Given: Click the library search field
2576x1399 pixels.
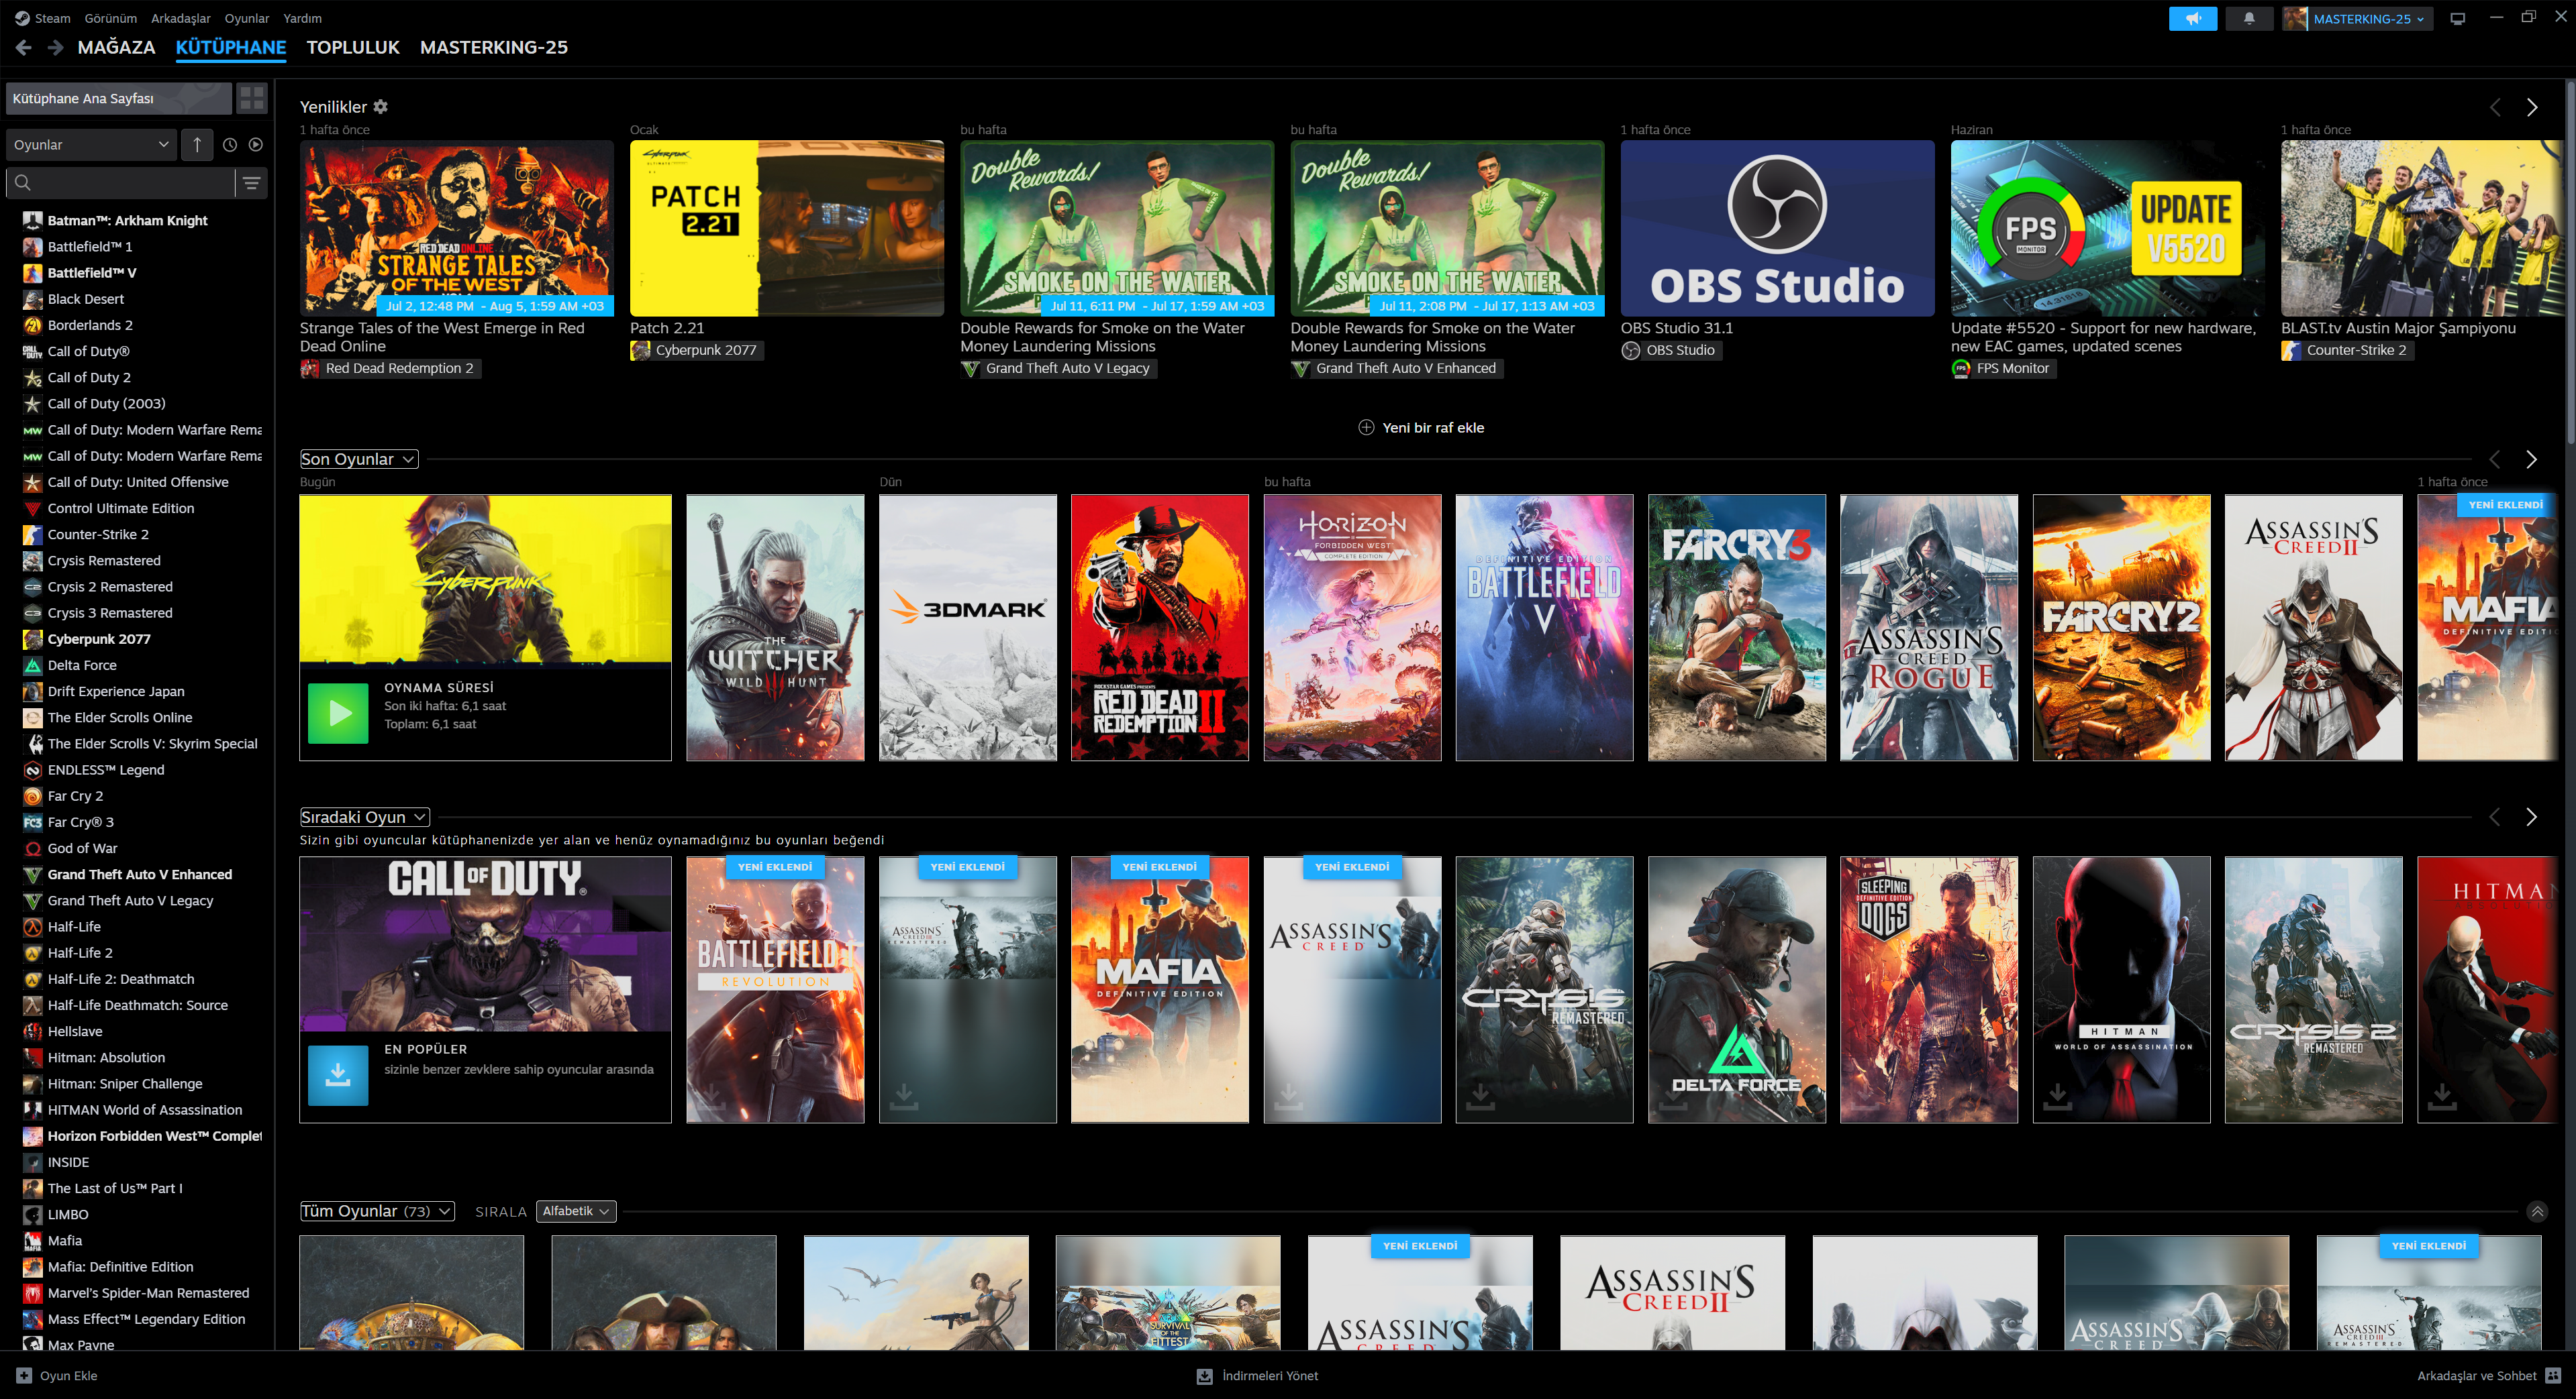Looking at the screenshot, I should tap(121, 183).
